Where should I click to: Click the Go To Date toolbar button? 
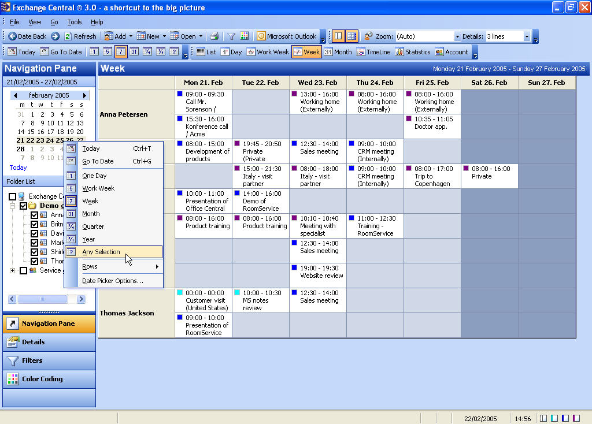(61, 51)
